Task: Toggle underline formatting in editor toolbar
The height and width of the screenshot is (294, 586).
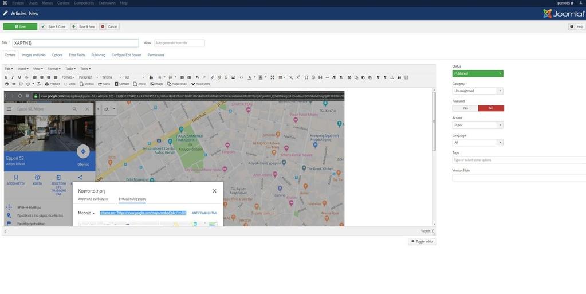Action: click(x=19, y=77)
